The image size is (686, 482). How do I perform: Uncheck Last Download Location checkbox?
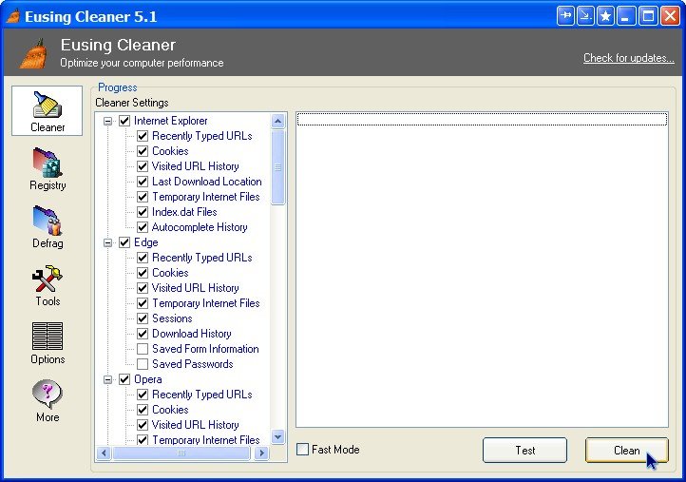point(143,182)
